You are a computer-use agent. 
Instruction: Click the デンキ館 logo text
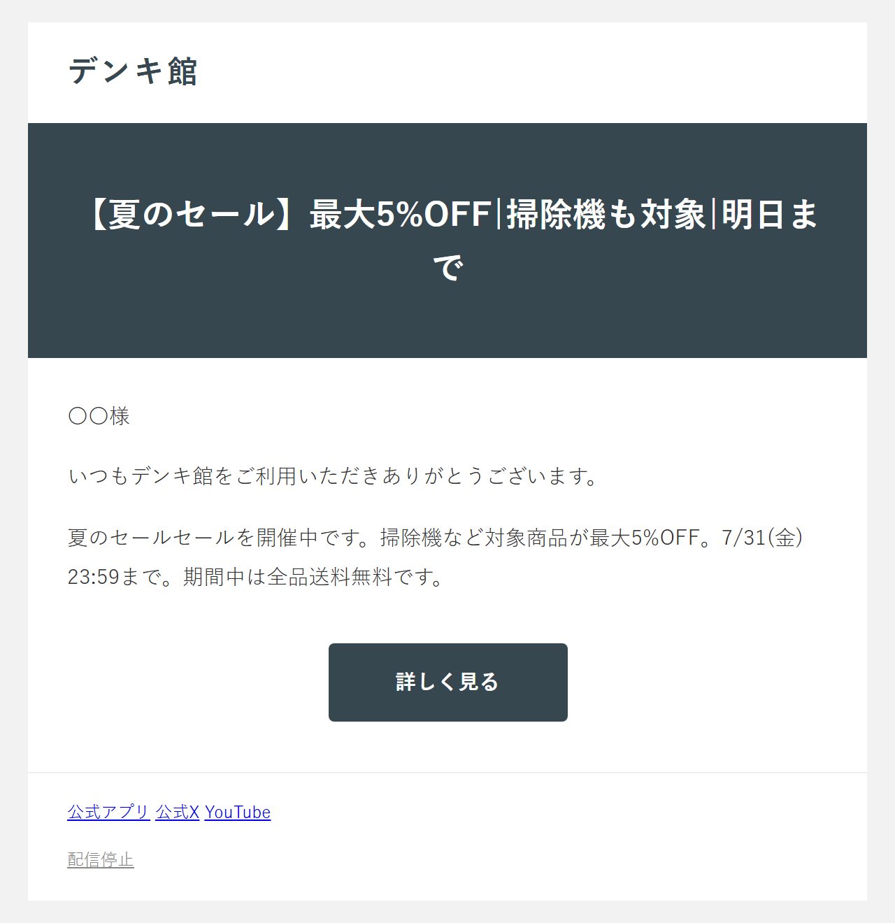[x=133, y=71]
